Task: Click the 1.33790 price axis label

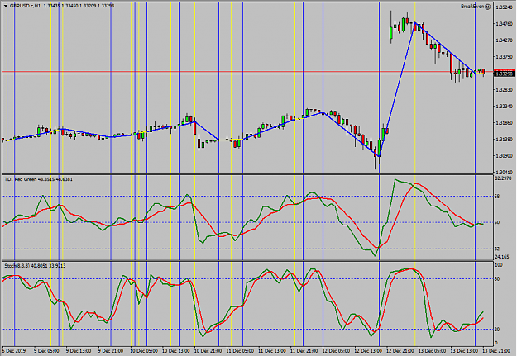Action: (x=504, y=57)
